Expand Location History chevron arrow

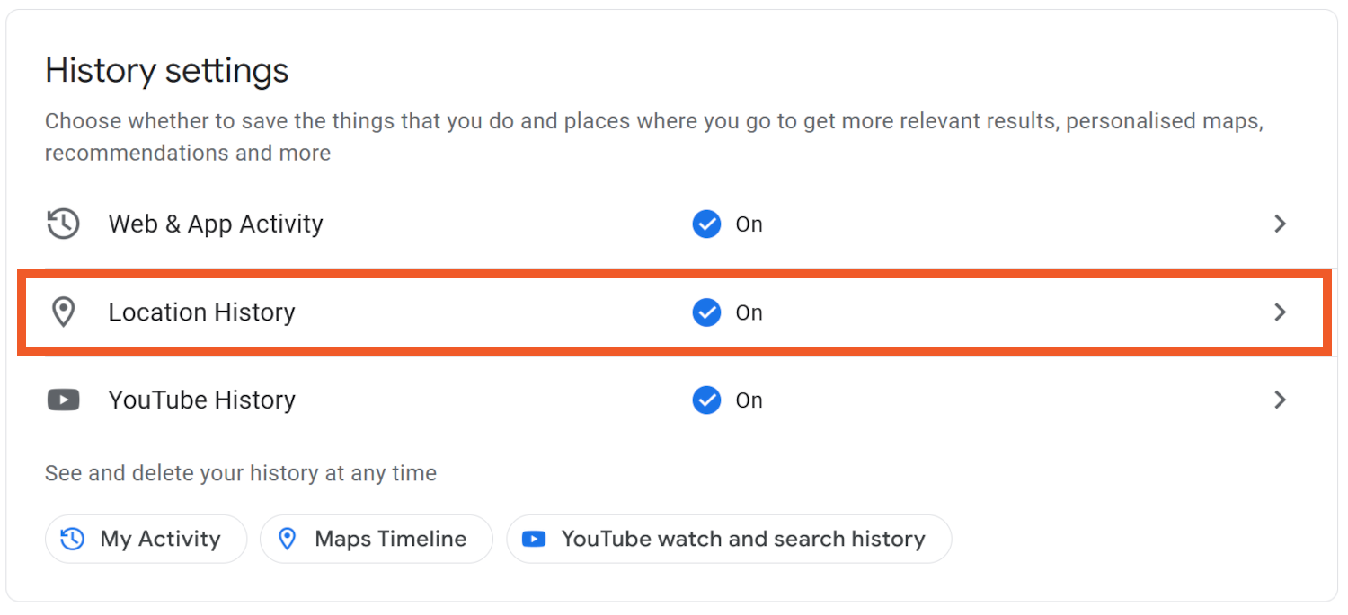tap(1281, 312)
